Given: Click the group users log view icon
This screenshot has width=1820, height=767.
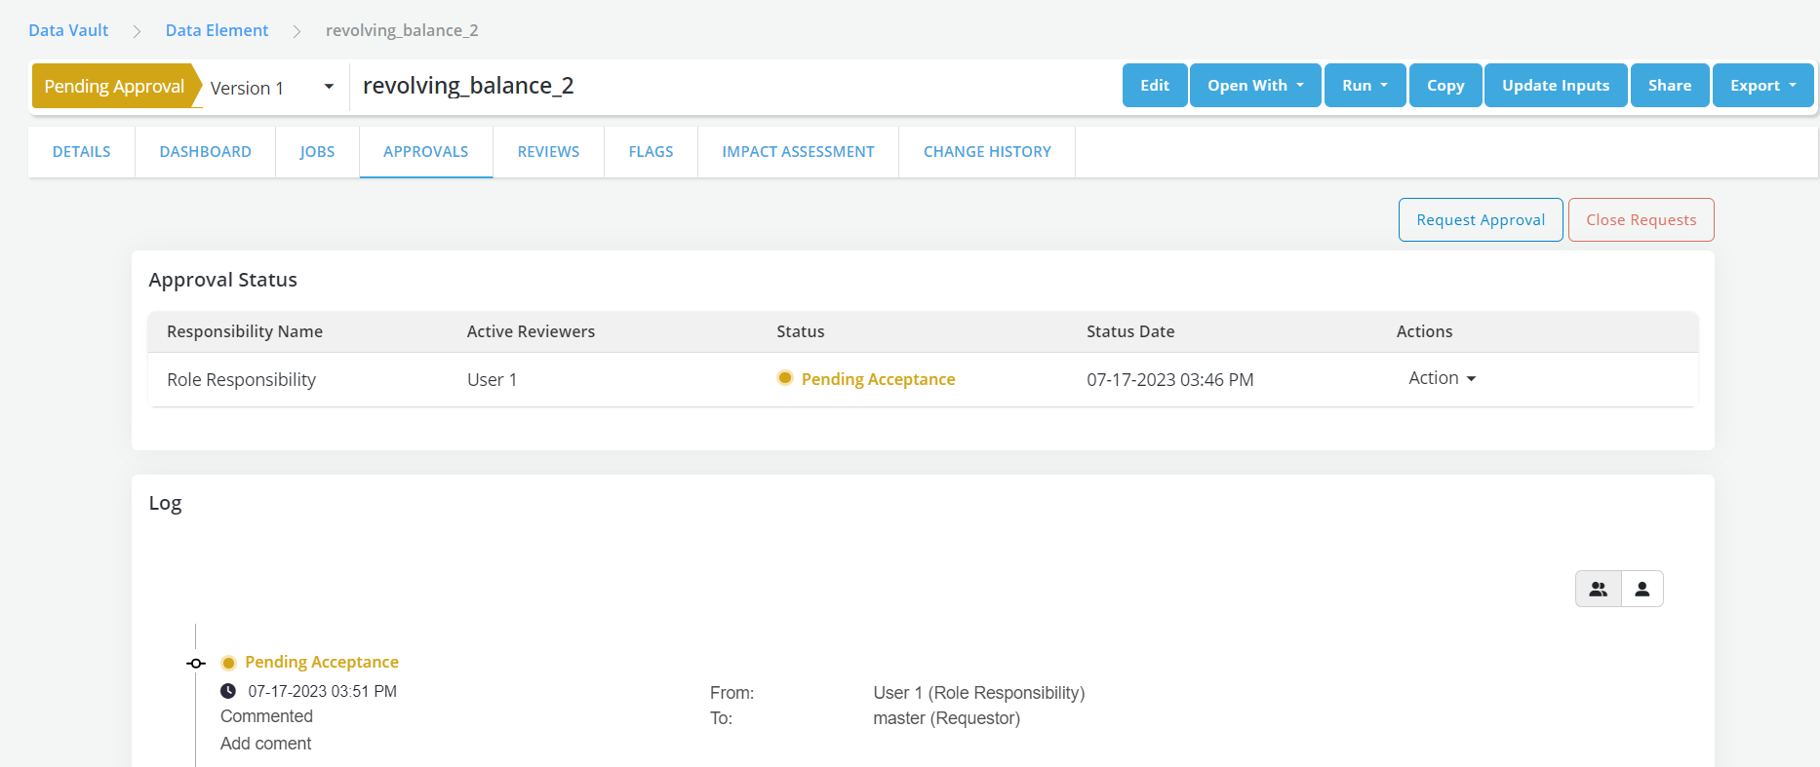Looking at the screenshot, I should (1598, 589).
